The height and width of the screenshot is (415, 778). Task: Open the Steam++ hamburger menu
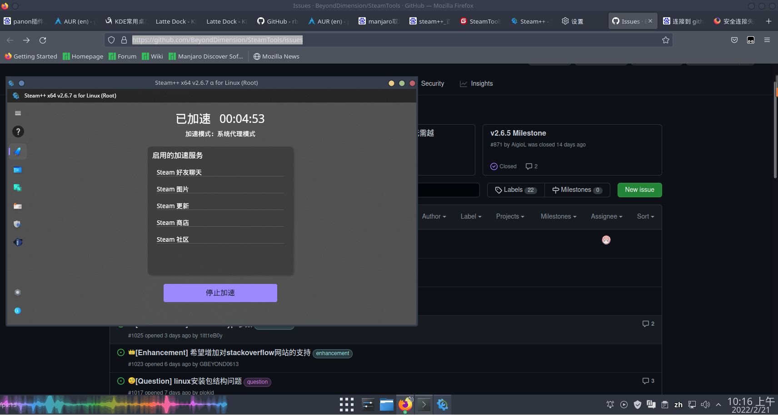coord(18,113)
